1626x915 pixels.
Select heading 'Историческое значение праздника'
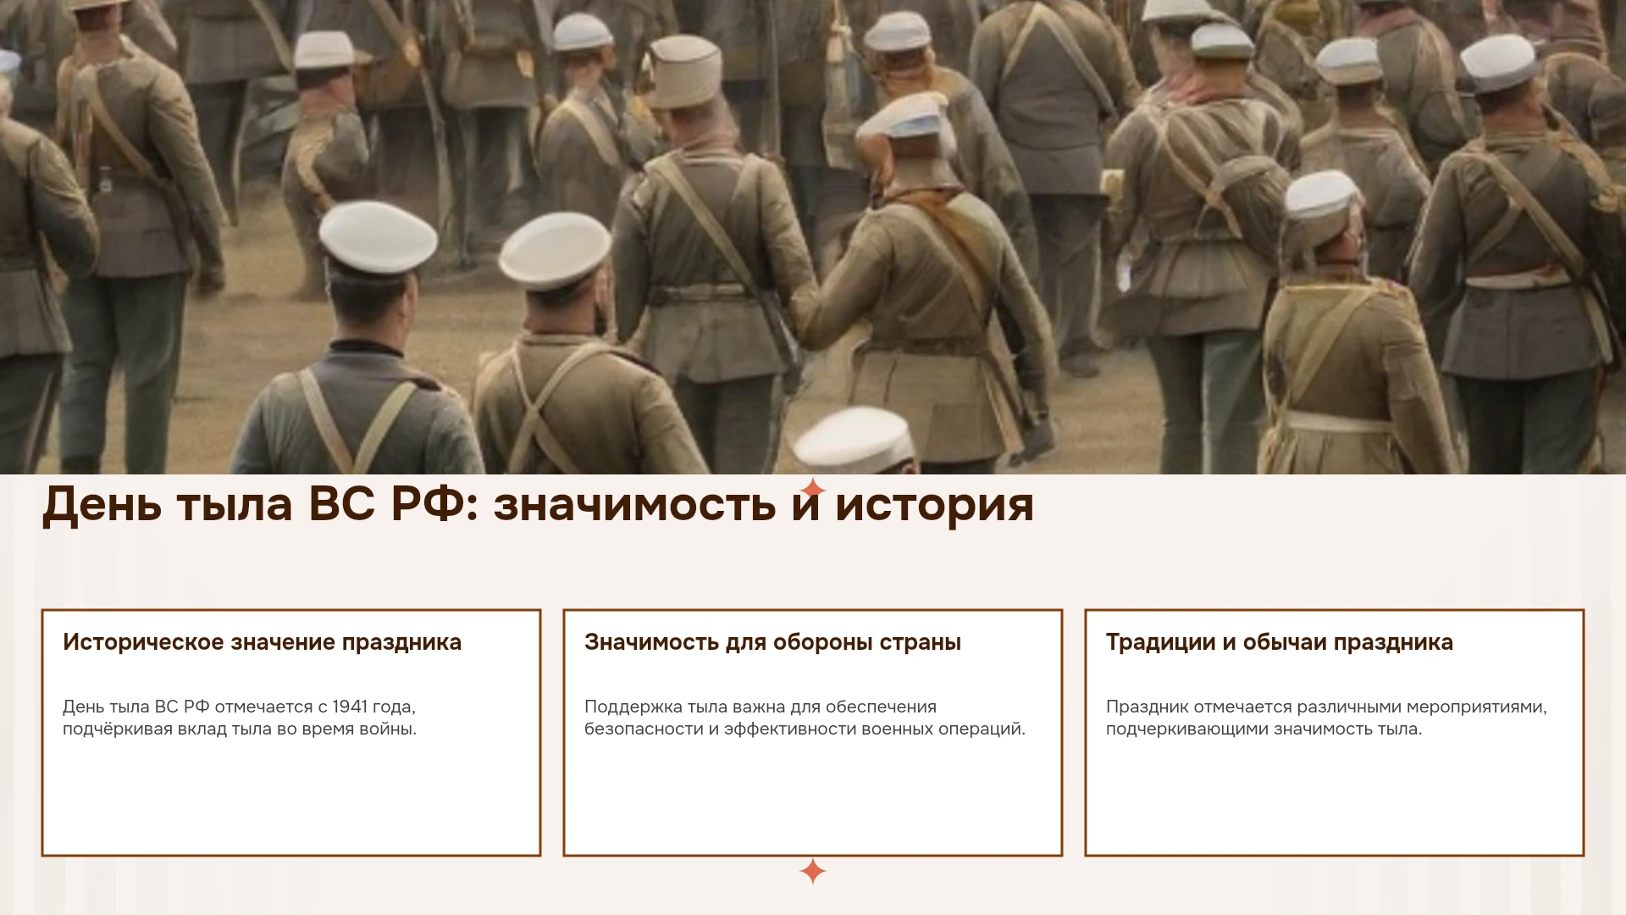click(x=263, y=642)
